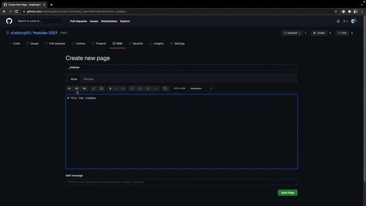This screenshot has height=206, width=366.
Task: Open the Actions tab
Action: click(x=78, y=43)
